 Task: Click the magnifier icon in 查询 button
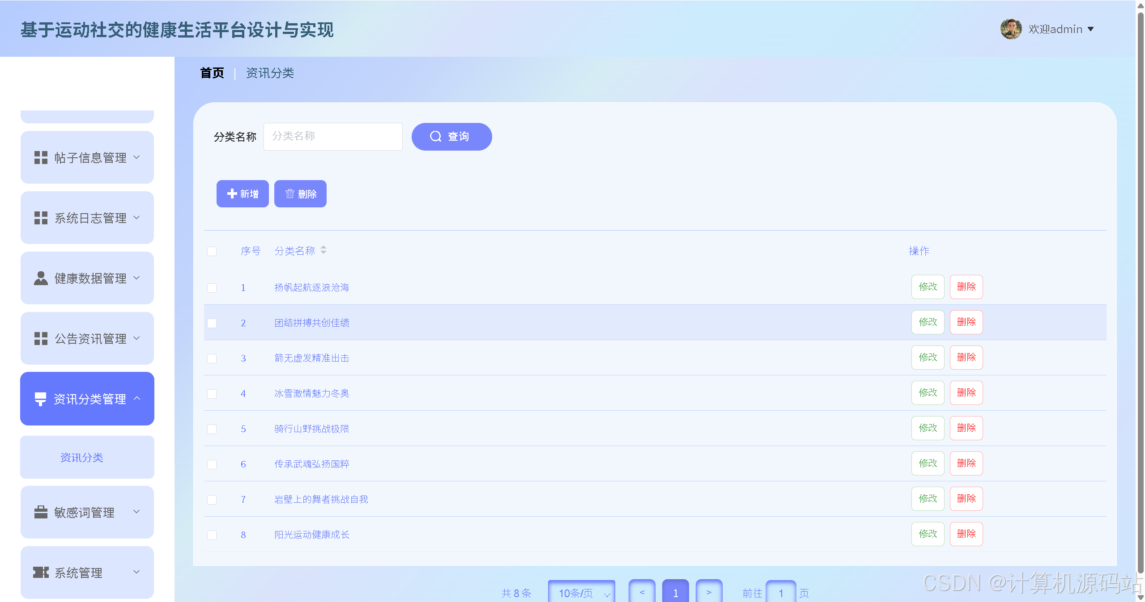pos(435,136)
